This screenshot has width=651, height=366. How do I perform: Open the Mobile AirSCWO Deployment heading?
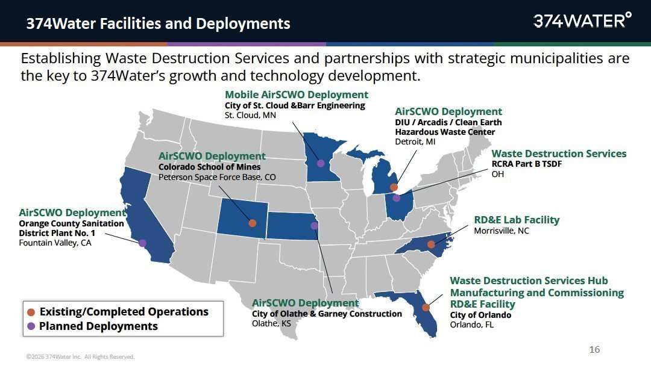(x=297, y=95)
